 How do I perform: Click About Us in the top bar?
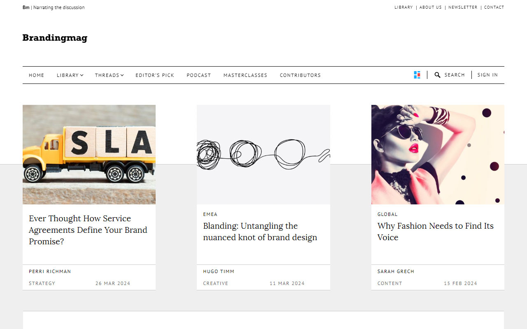click(x=430, y=7)
